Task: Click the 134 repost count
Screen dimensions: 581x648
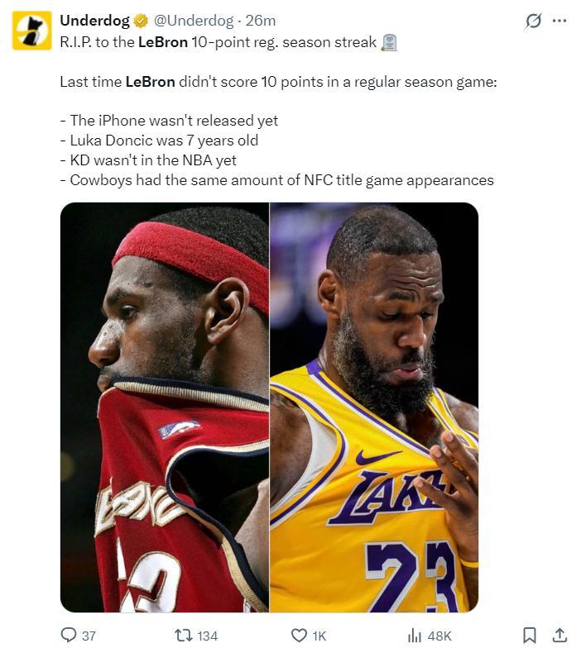Action: [x=207, y=636]
